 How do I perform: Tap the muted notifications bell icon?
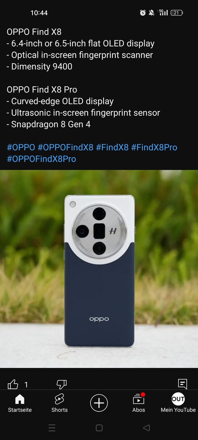(x=152, y=13)
